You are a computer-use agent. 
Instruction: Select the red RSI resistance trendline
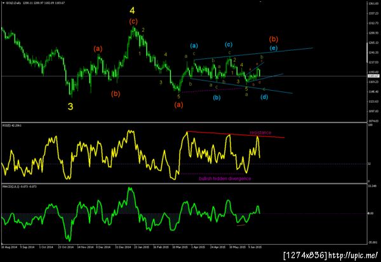(x=236, y=134)
